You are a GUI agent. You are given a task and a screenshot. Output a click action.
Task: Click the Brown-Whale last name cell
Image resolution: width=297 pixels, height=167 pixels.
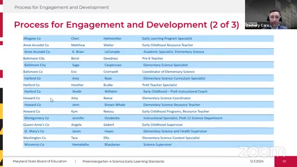[115, 105]
